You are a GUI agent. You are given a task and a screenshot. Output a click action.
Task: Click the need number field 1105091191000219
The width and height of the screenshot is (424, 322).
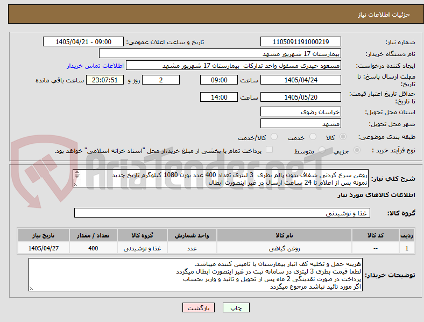301,41
